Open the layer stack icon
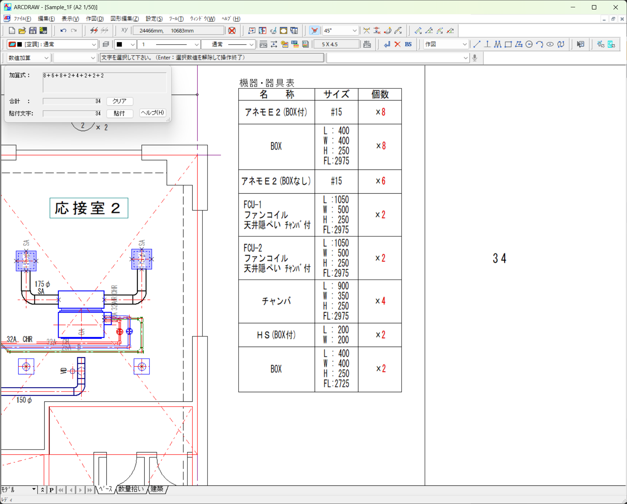The image size is (627, 504). 106,44
